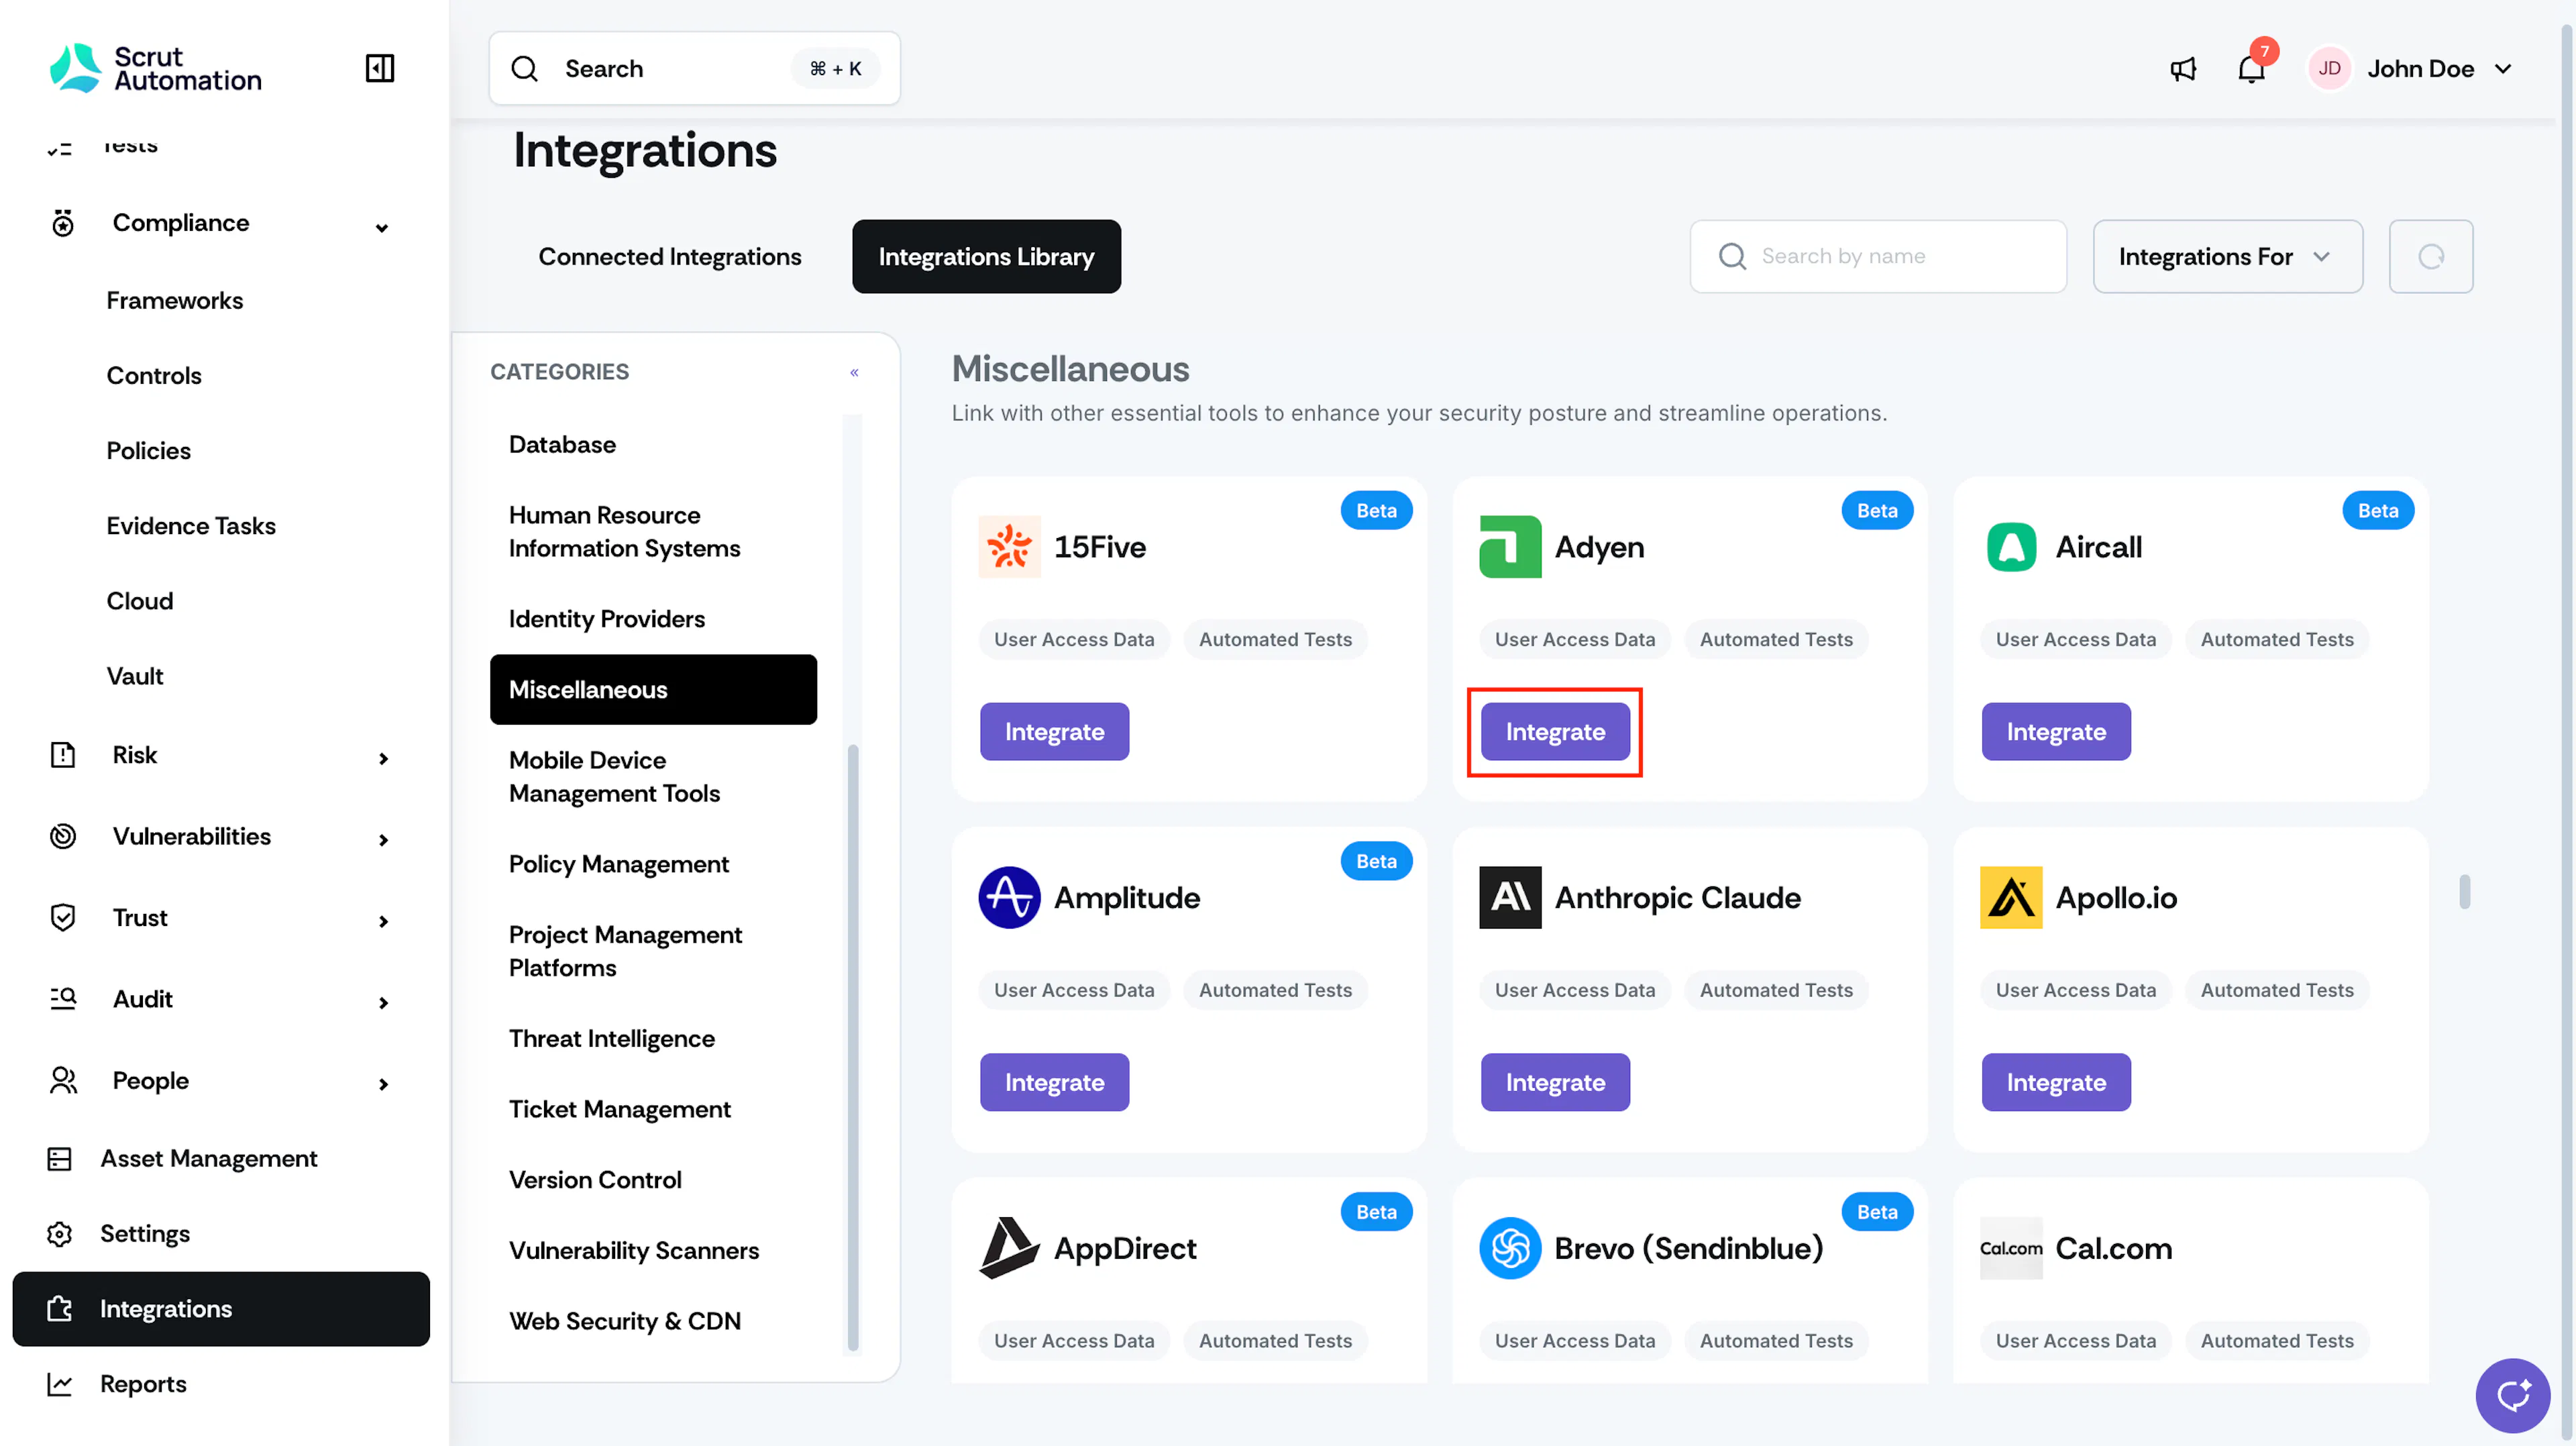Click the refresh integrations icon button
This screenshot has width=2576, height=1446.
(x=2431, y=257)
